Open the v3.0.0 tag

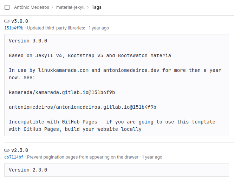(x=20, y=21)
